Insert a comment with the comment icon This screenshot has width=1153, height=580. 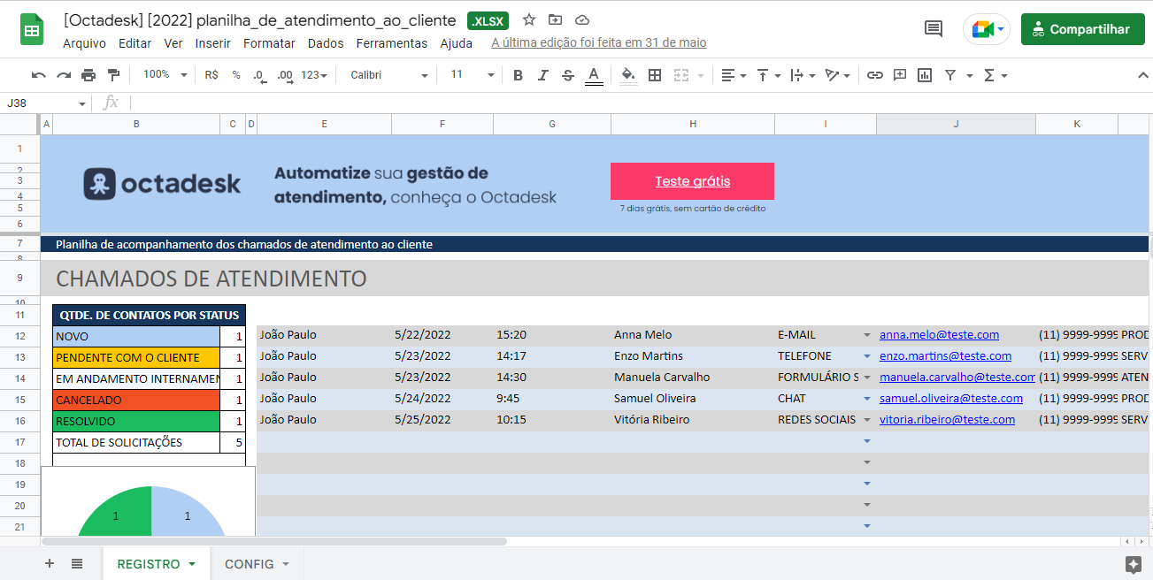coord(899,75)
